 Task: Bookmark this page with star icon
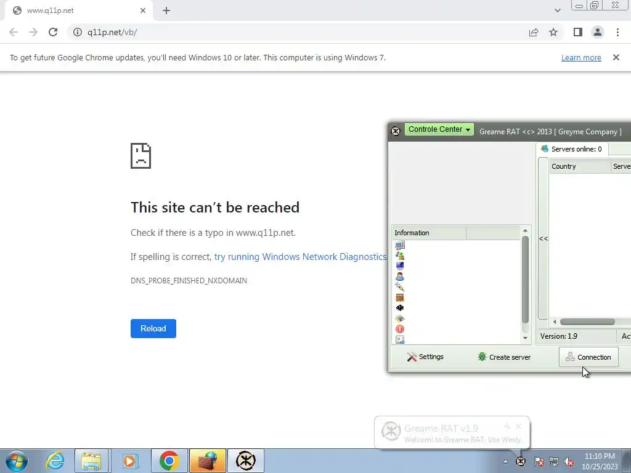(553, 32)
